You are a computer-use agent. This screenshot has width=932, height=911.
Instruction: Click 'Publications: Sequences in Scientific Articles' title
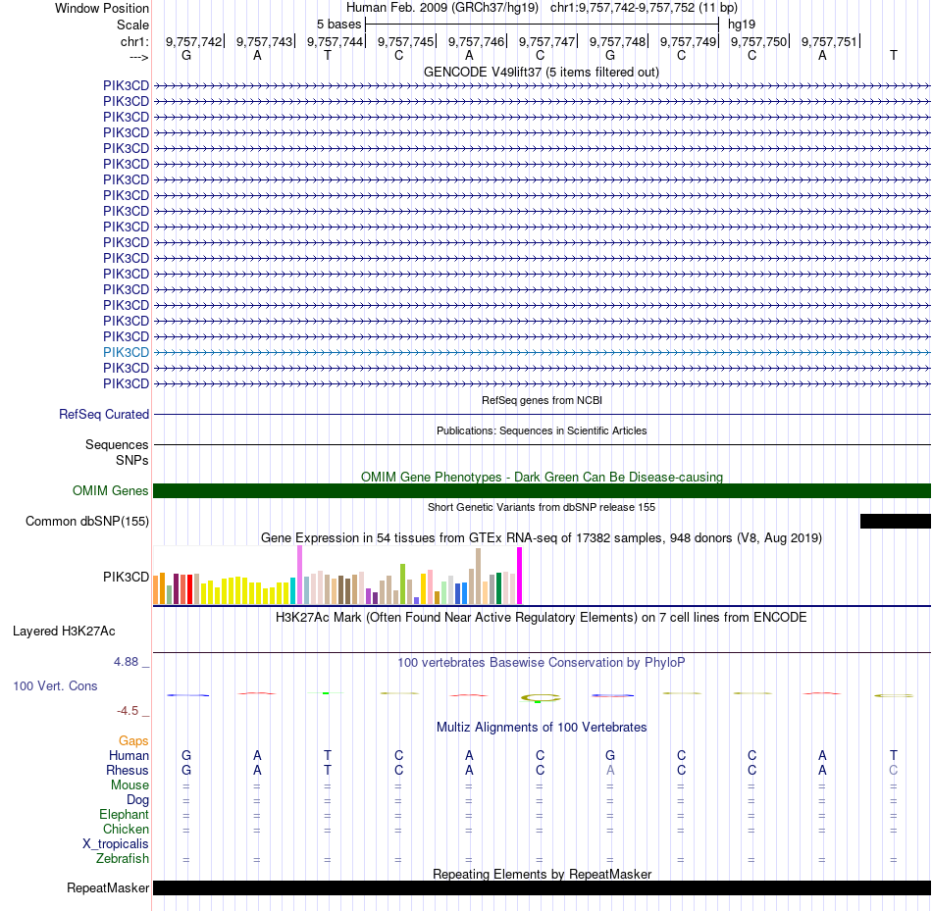[x=542, y=430]
